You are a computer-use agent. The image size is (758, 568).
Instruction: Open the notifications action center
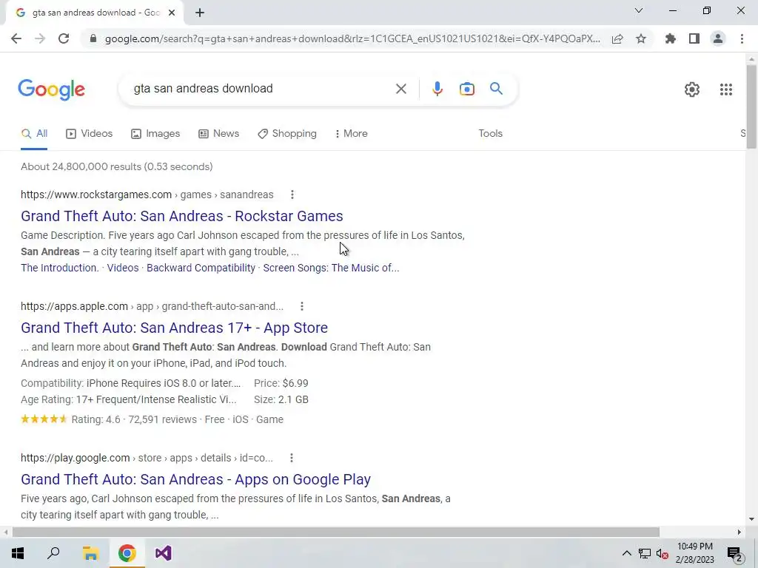[x=734, y=554]
